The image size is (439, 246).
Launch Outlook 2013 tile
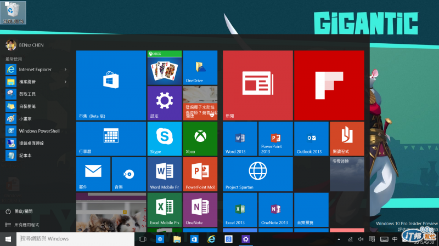click(x=311, y=139)
